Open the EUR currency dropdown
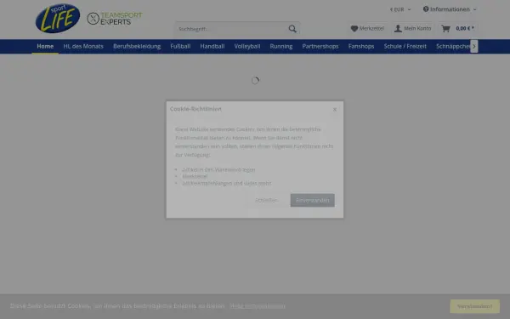Image resolution: width=510 pixels, height=319 pixels. (x=400, y=9)
